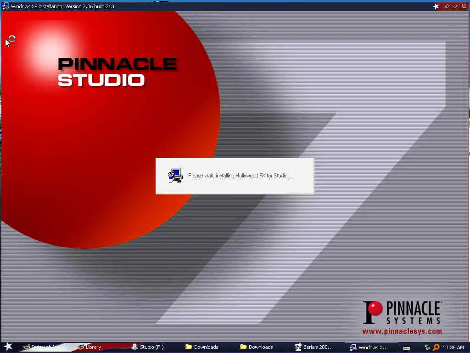
Task: Click the green network tray icon
Action: click(x=427, y=347)
